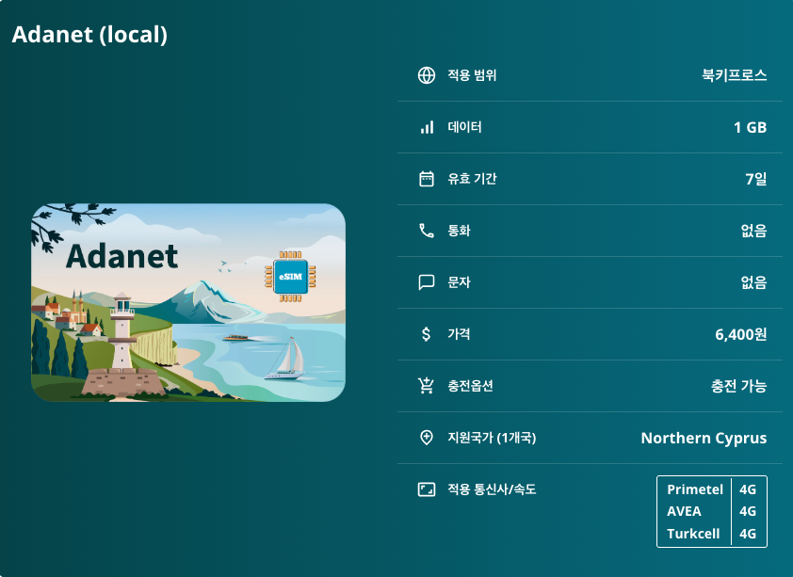Select the Northern Cyprus country value
Image resolution: width=793 pixels, height=577 pixels.
(704, 438)
